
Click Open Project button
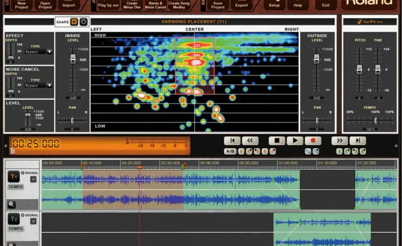45,5
